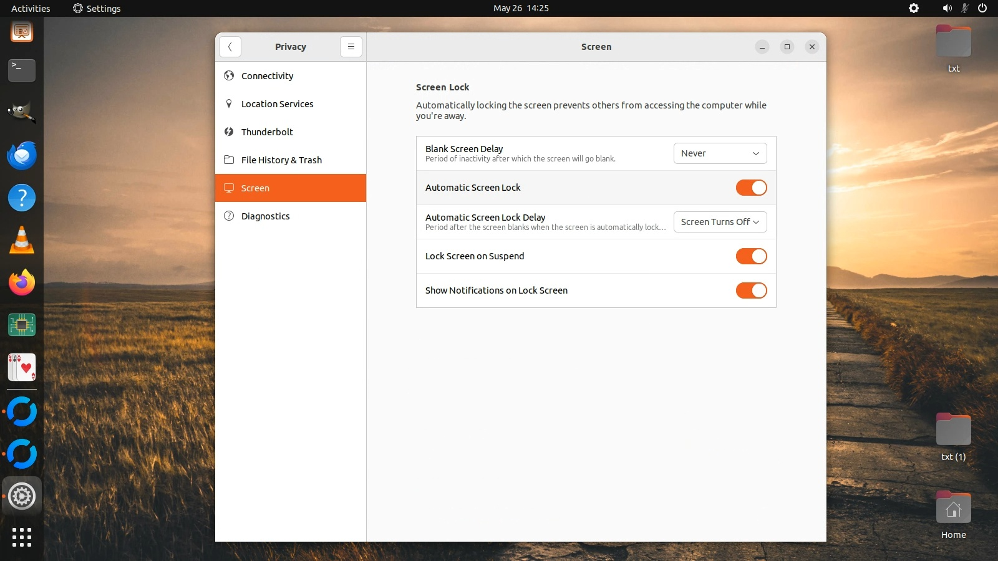Toggle Show Notifications on Lock Screen
Image resolution: width=998 pixels, height=561 pixels.
click(751, 290)
